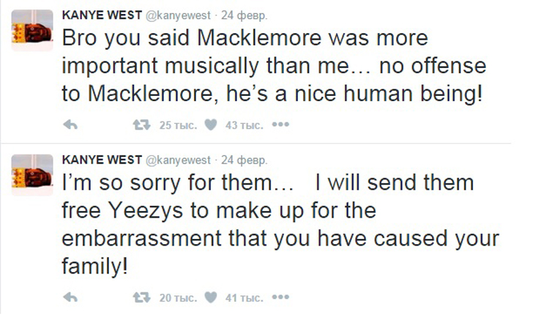Open more options on the Macklemore tweet
The height and width of the screenshot is (321, 560).
280,125
